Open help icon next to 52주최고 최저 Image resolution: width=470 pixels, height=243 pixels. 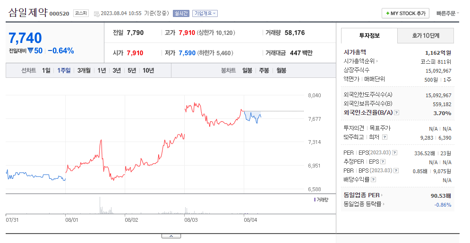[385, 137]
